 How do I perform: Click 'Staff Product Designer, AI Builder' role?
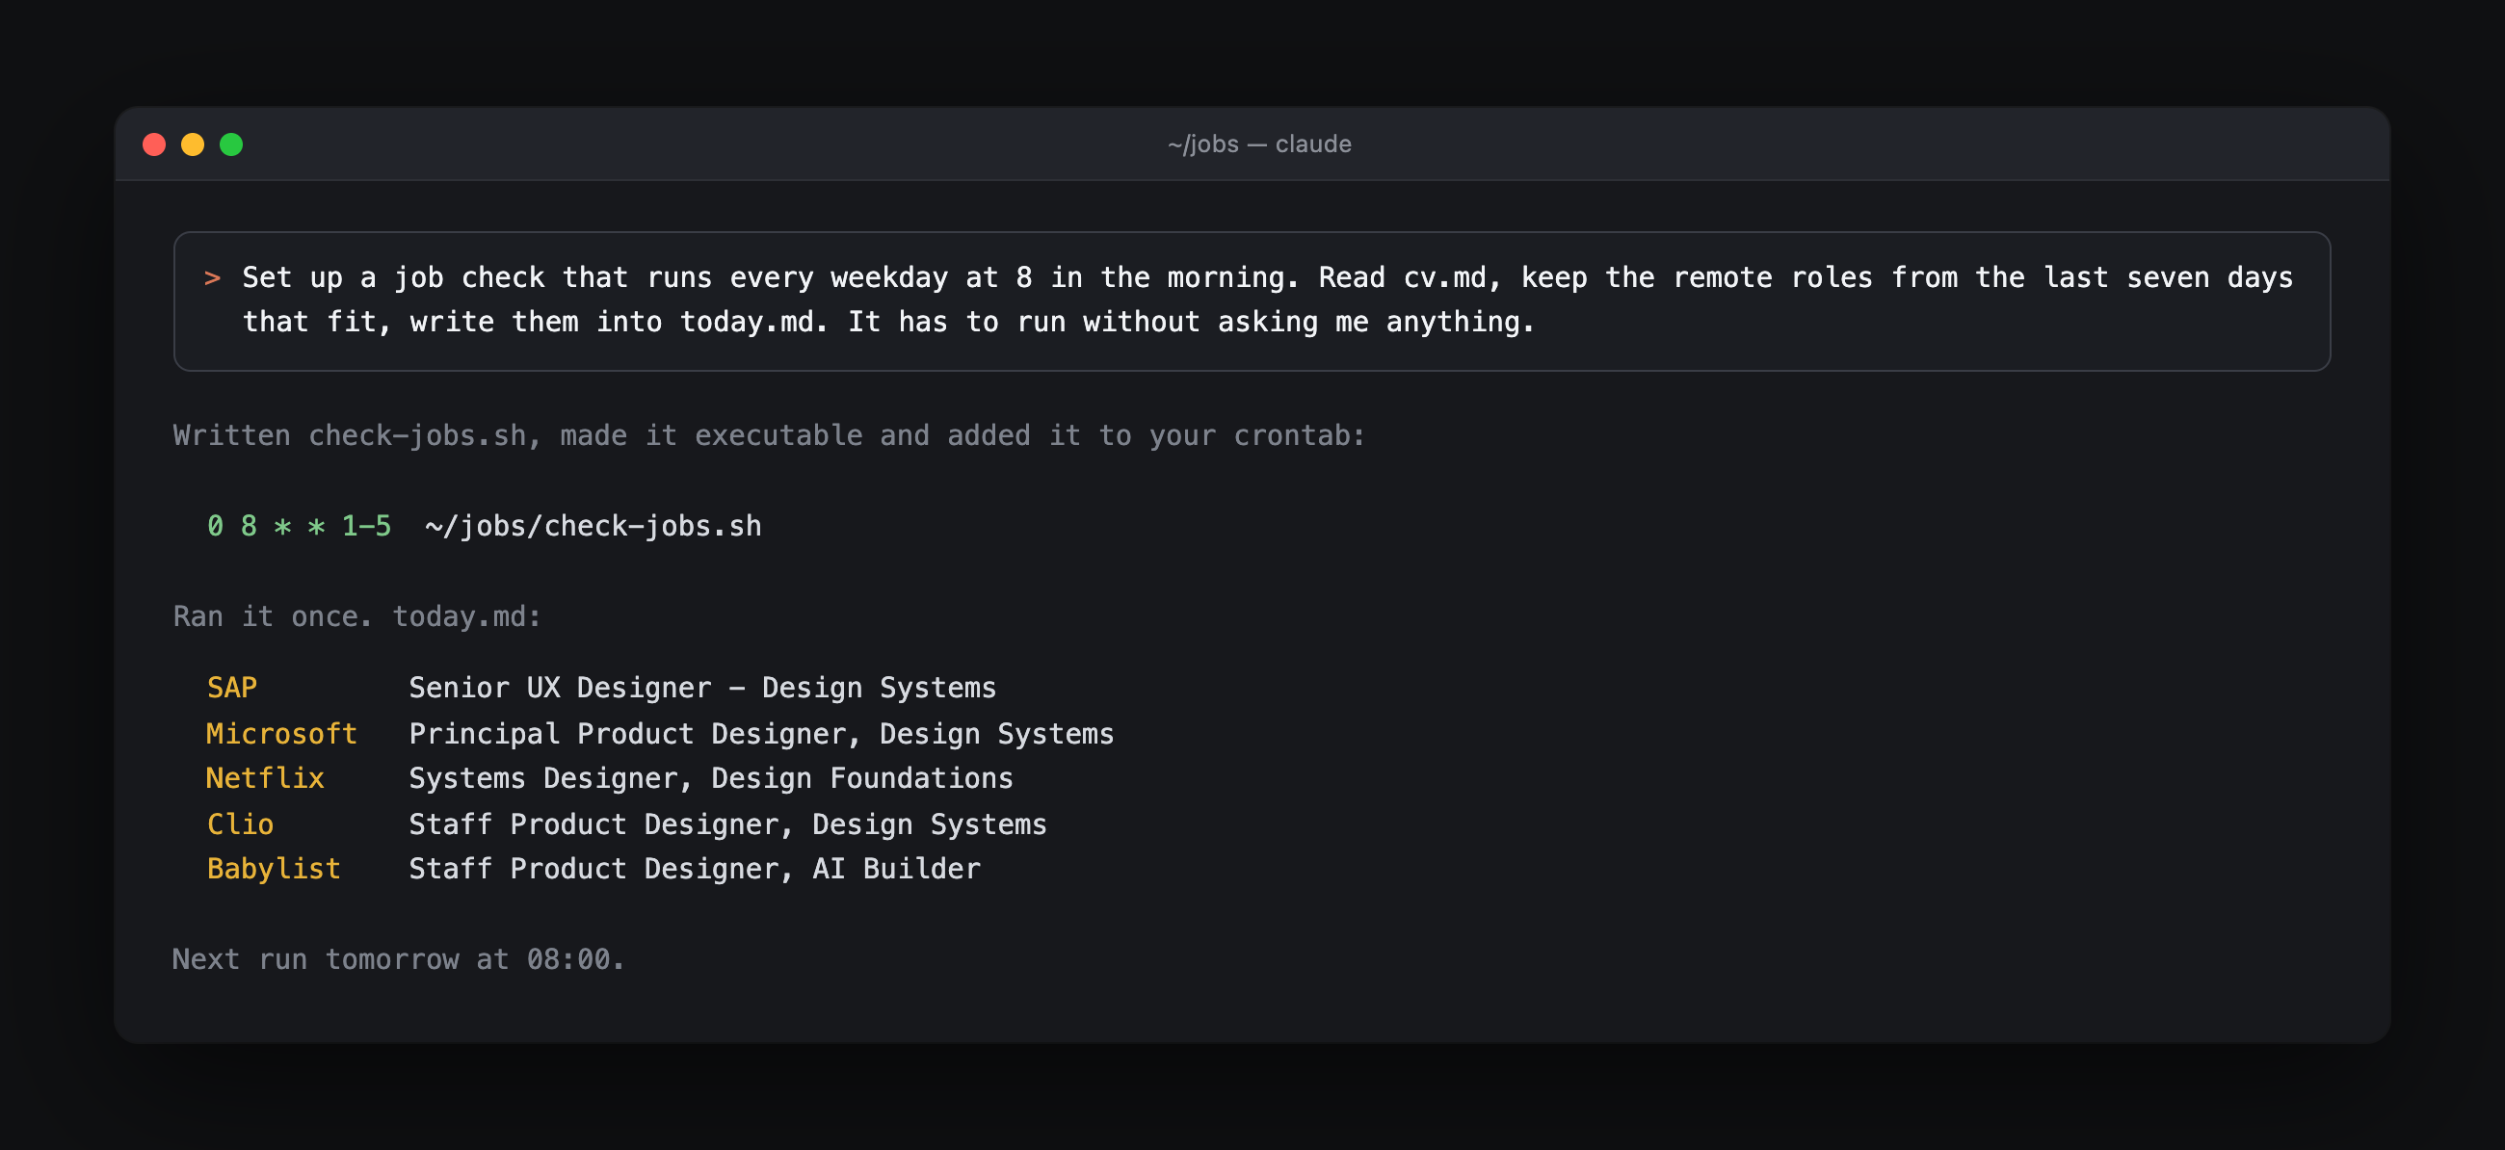click(695, 868)
